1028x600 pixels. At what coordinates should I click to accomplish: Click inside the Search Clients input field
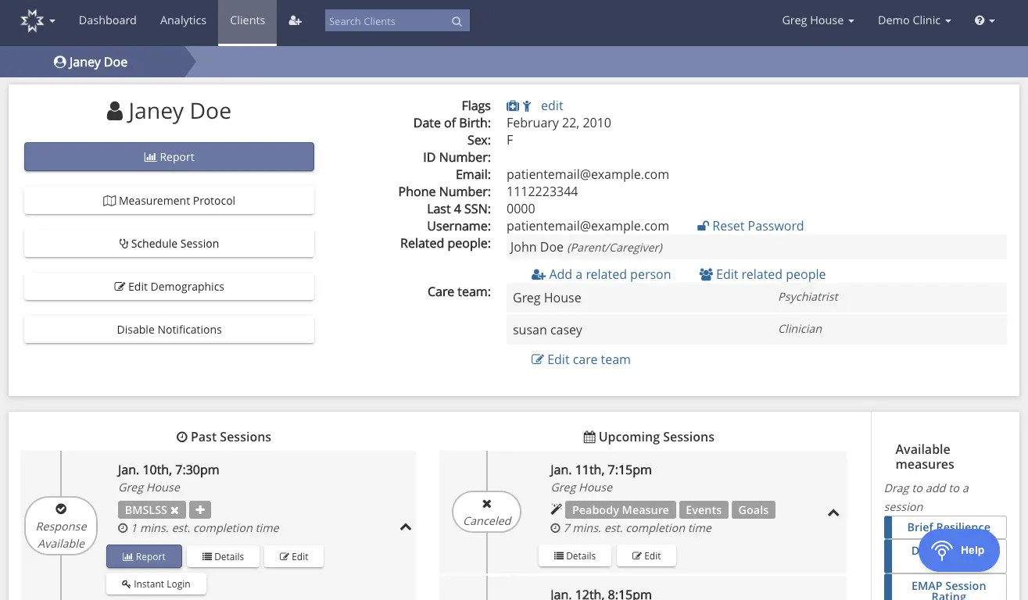[387, 21]
